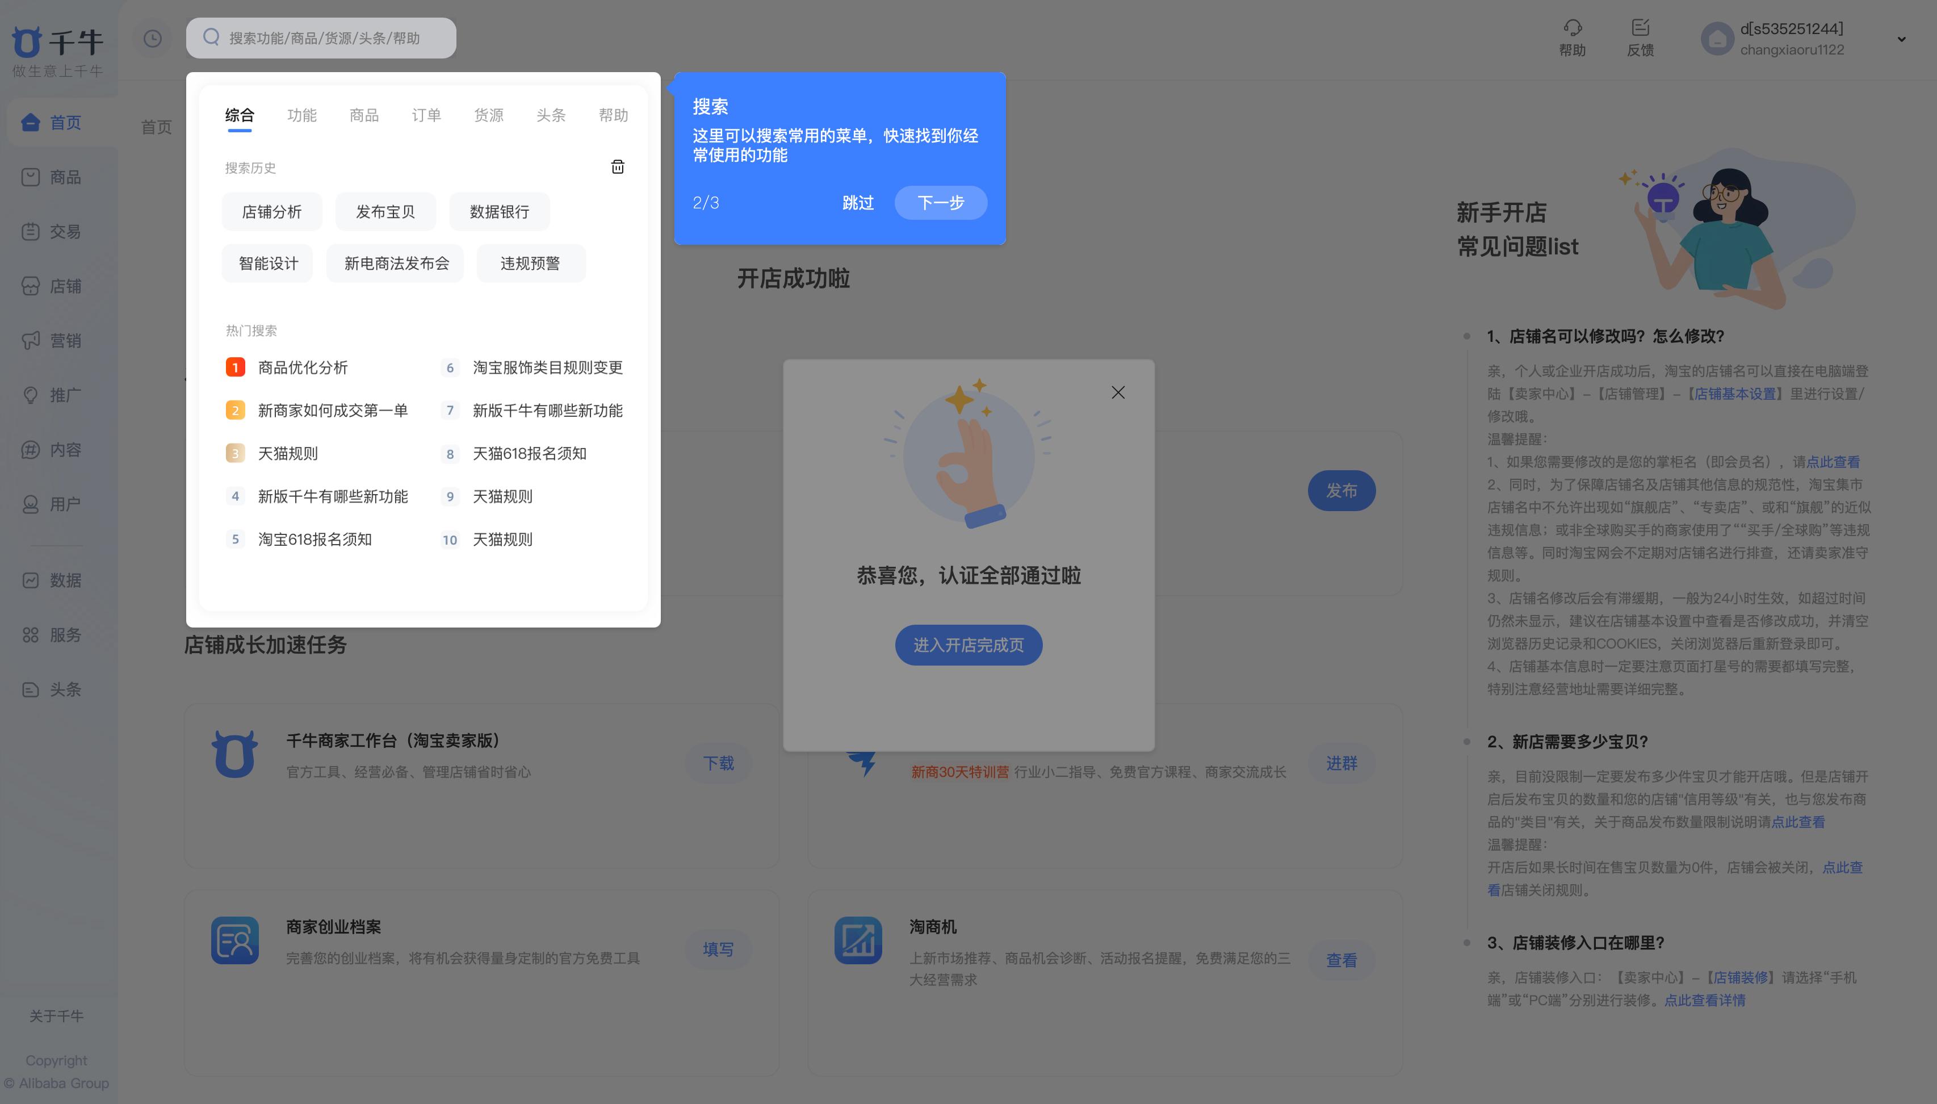
Task: Expand the account dropdown arrow
Action: tap(1901, 39)
